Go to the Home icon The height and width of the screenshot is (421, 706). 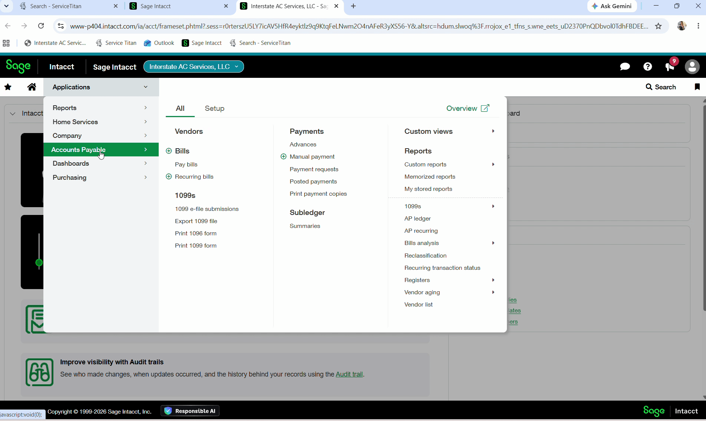point(32,87)
